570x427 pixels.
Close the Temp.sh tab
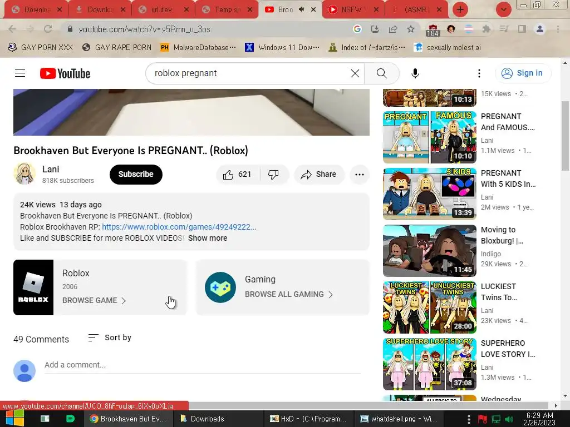coord(250,9)
